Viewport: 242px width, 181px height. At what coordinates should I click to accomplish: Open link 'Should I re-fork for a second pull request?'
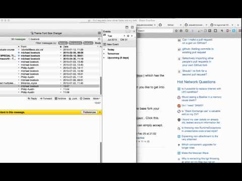click(x=195, y=72)
